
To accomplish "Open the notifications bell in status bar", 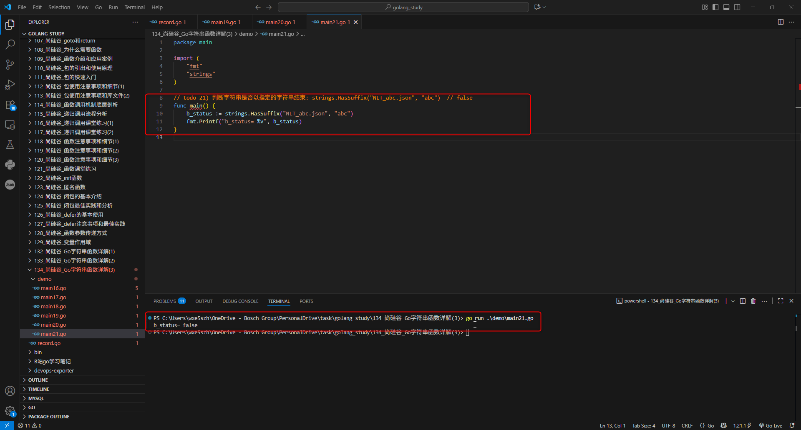I will click(792, 425).
